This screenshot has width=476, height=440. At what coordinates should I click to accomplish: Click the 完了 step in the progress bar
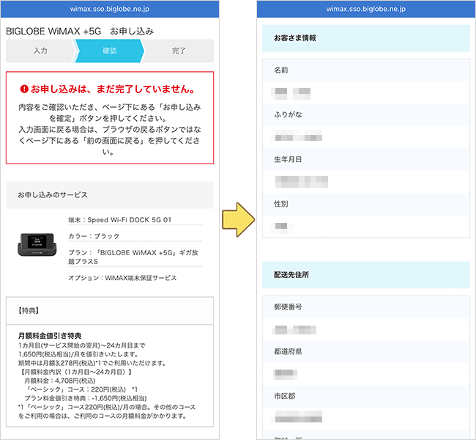[x=179, y=51]
